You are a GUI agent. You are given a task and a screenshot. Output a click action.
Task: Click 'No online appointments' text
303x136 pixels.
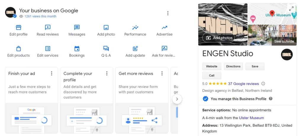[x=252, y=110]
